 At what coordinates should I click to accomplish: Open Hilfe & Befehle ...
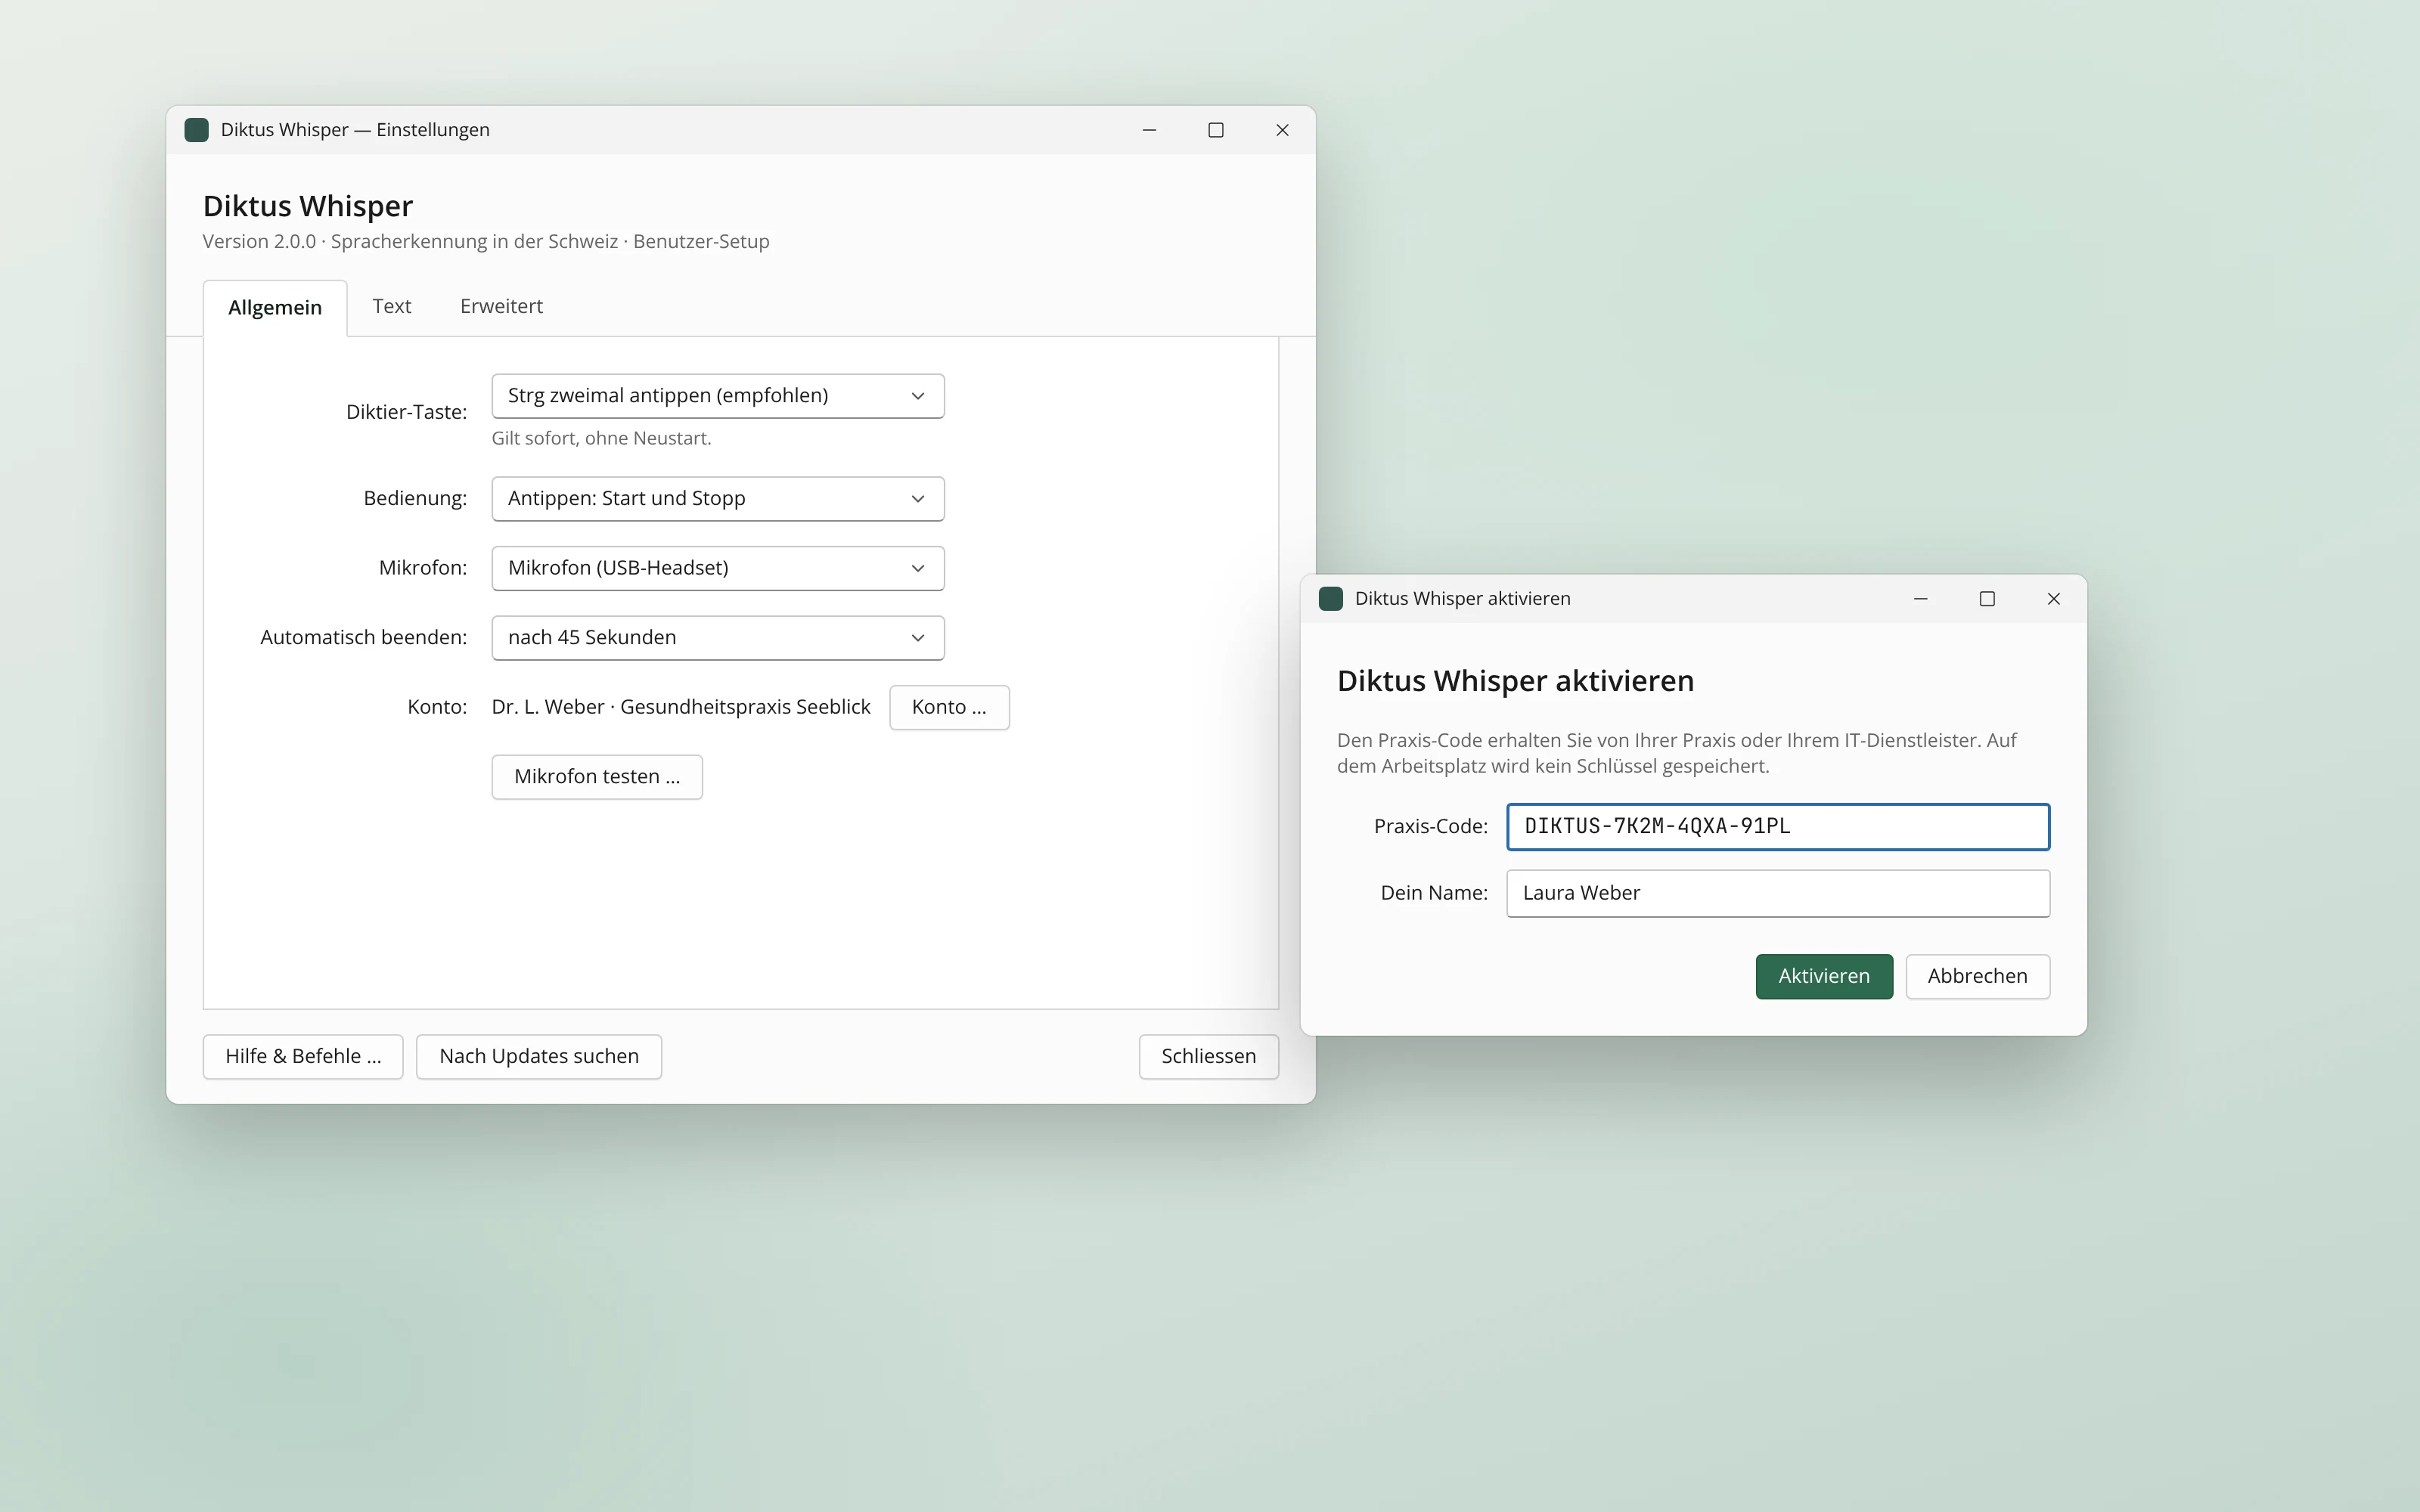tap(303, 1057)
